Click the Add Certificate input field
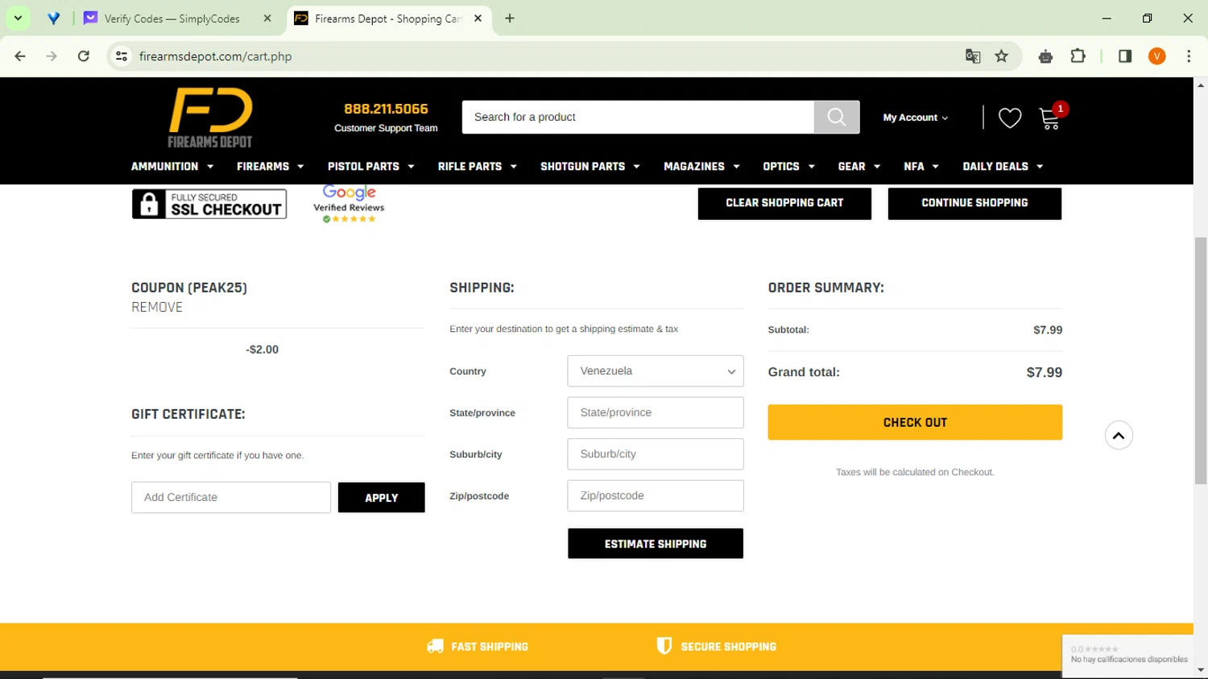1208x679 pixels. [x=231, y=498]
